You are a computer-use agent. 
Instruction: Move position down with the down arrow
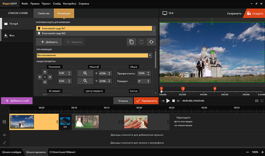45,82
